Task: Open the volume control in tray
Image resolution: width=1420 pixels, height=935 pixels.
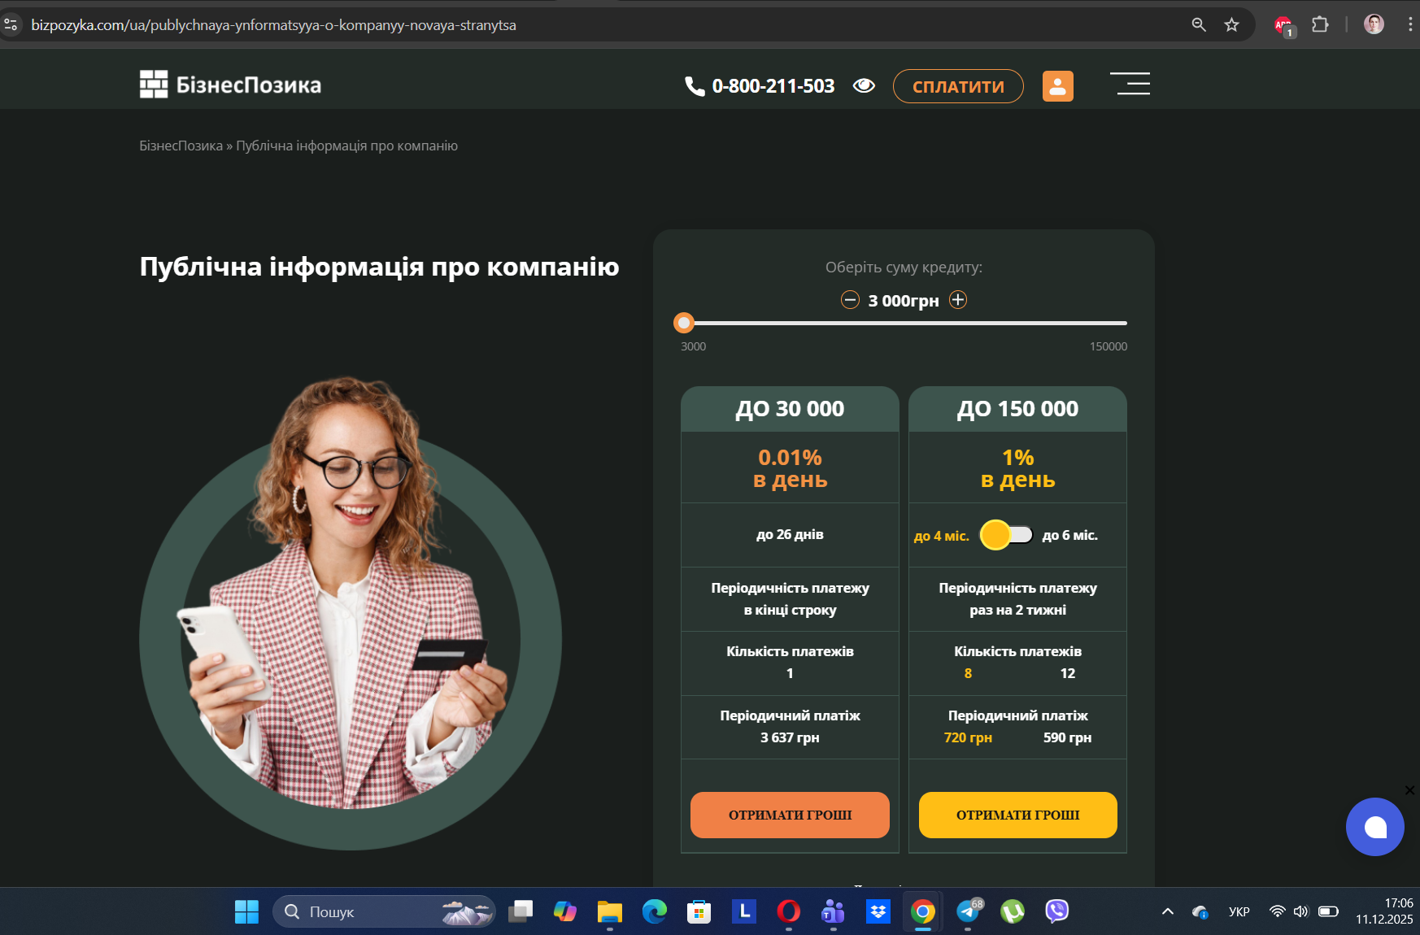Action: 1301,911
